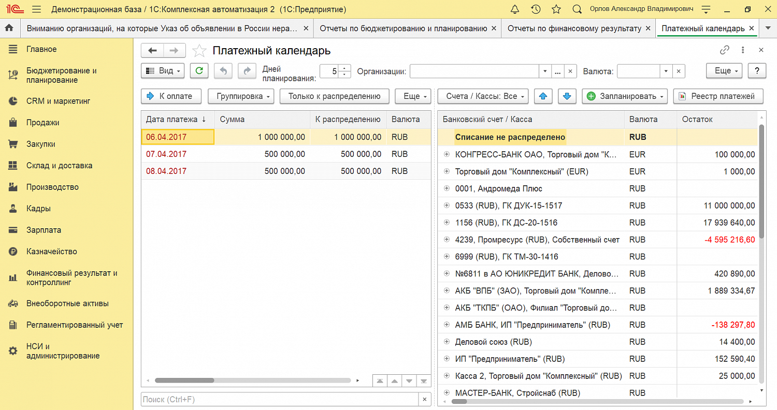The image size is (777, 410).
Task: Open the history clock icon
Action: coord(536,9)
